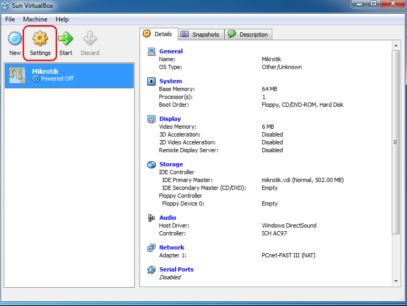Click the Mikrotik VM OS icon
407x306 pixels.
click(17, 75)
